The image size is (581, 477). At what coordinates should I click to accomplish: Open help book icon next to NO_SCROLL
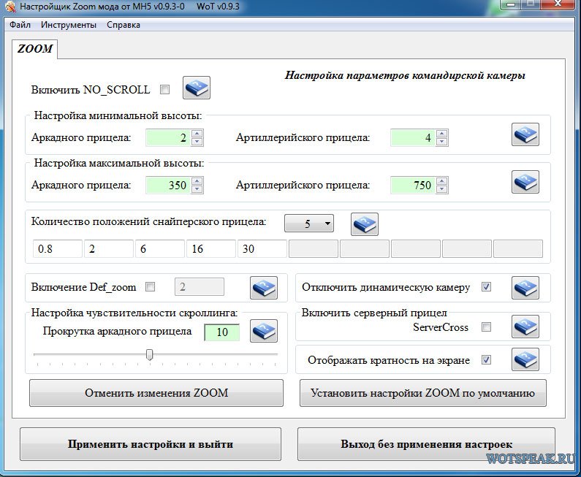click(x=196, y=88)
